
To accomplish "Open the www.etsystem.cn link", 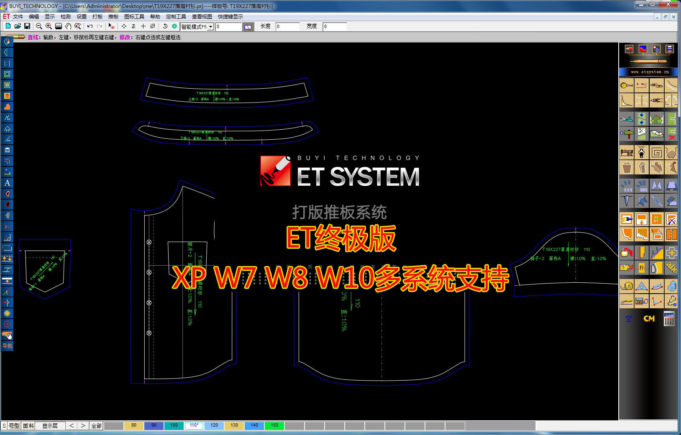I will point(650,72).
